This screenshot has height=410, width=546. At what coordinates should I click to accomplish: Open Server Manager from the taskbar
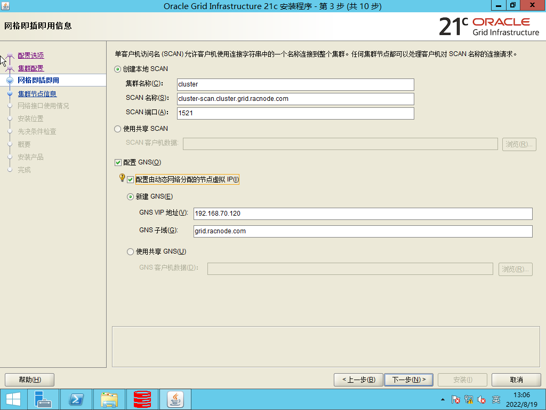tap(43, 399)
